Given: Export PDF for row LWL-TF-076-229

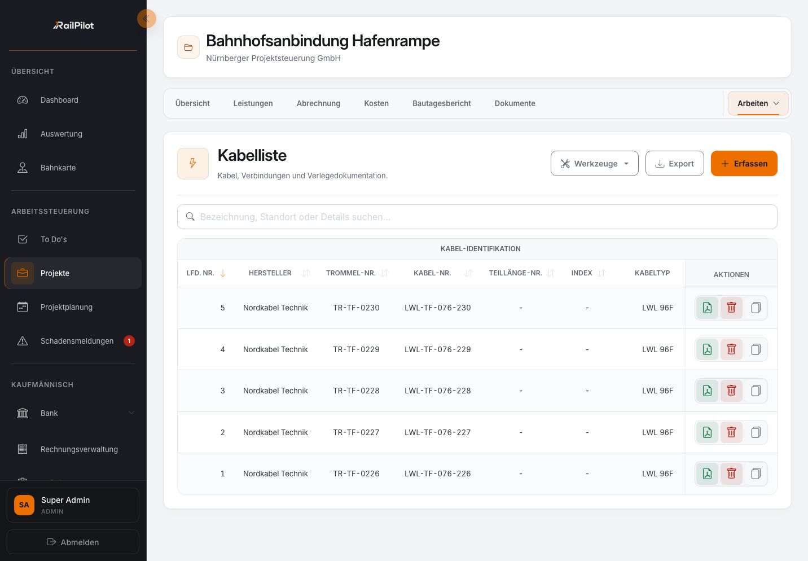Looking at the screenshot, I should point(707,349).
